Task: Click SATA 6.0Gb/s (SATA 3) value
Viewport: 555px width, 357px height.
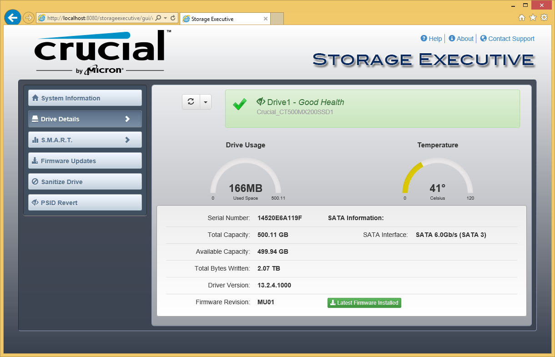Action: [x=451, y=235]
